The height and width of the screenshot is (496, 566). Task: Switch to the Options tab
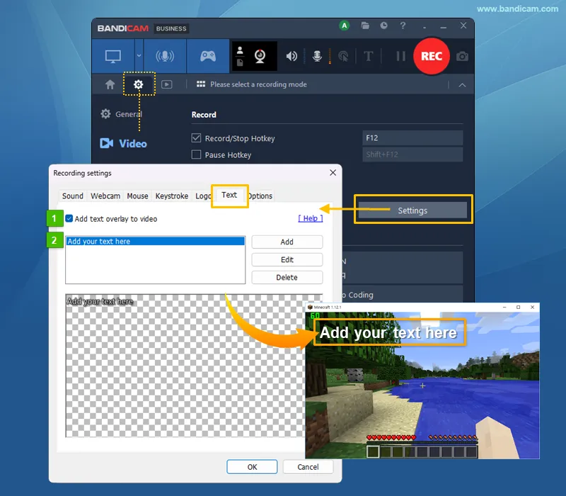(x=260, y=196)
